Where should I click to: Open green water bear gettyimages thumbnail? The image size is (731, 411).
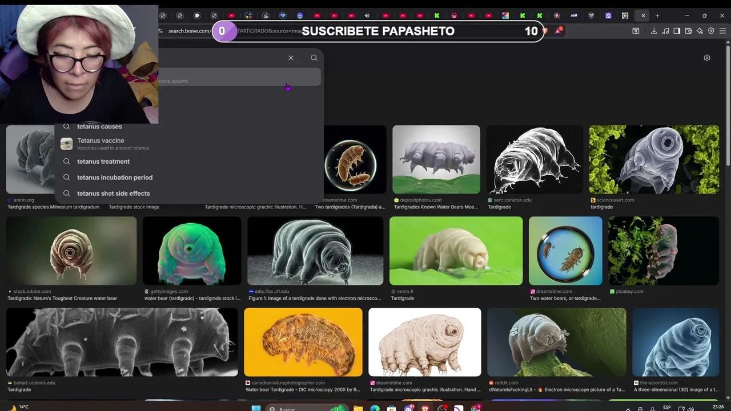[x=192, y=251]
